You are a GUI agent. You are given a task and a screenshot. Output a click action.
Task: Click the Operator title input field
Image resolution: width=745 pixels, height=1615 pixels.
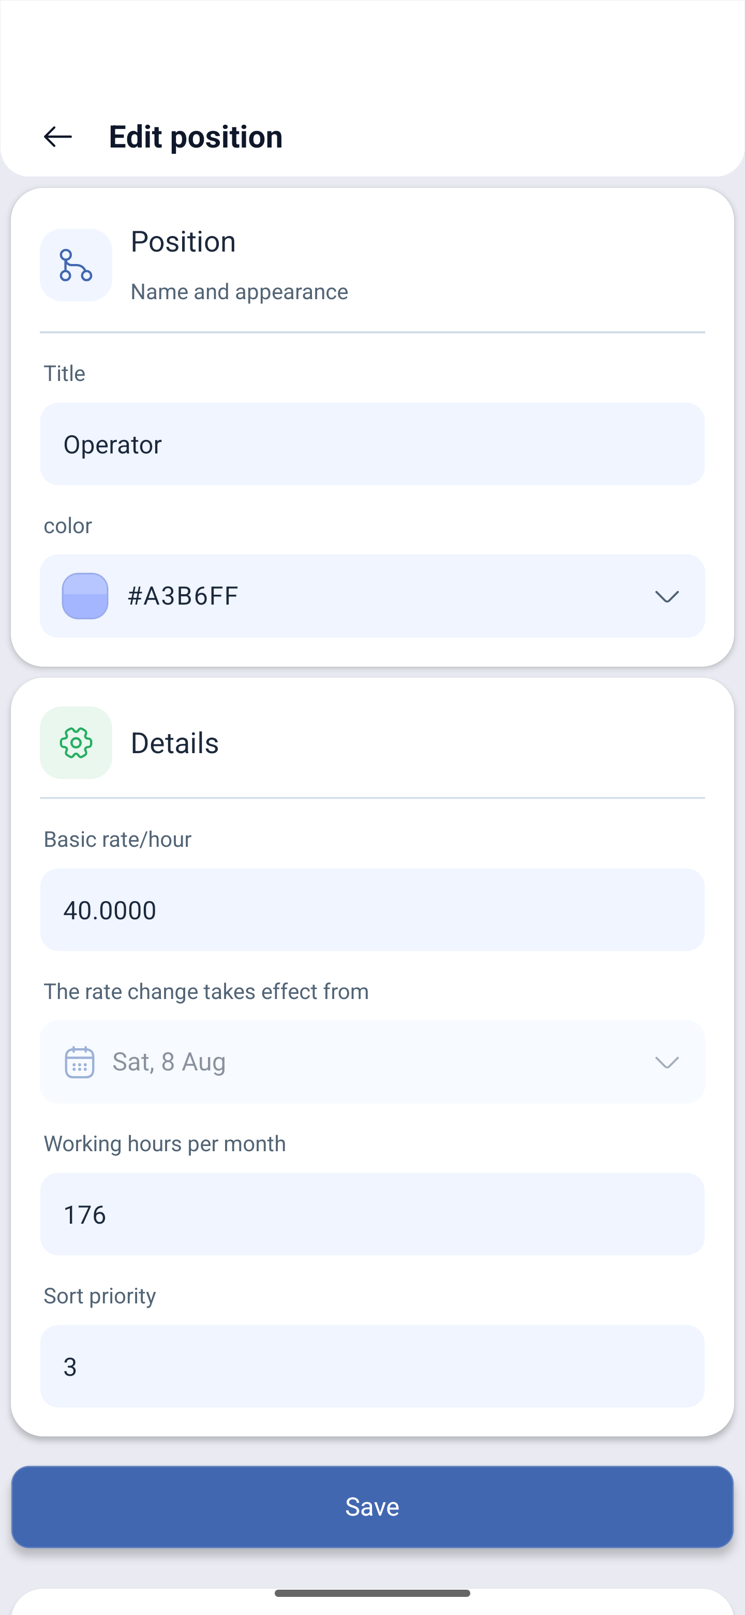coord(372,444)
